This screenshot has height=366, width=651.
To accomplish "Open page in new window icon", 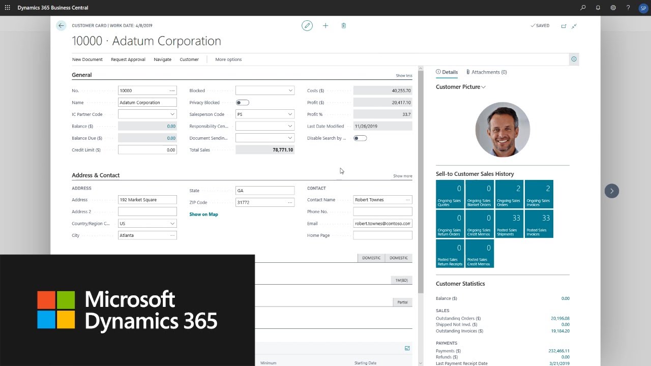I will point(564,26).
